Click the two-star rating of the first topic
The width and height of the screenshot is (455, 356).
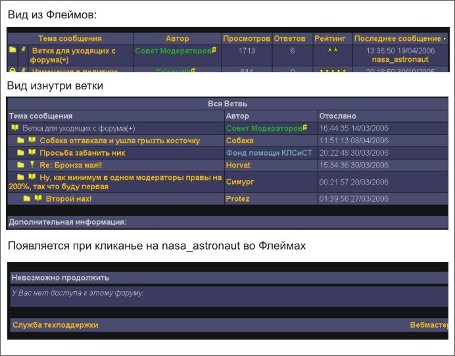point(333,51)
